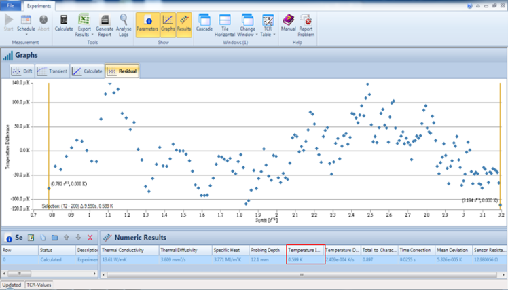
Task: Click Export Results Excel icon
Action: 84,20
